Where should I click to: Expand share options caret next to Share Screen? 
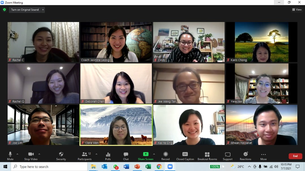coord(154,154)
